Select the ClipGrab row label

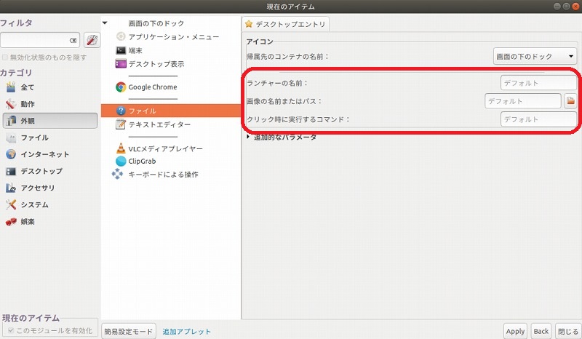click(x=142, y=161)
